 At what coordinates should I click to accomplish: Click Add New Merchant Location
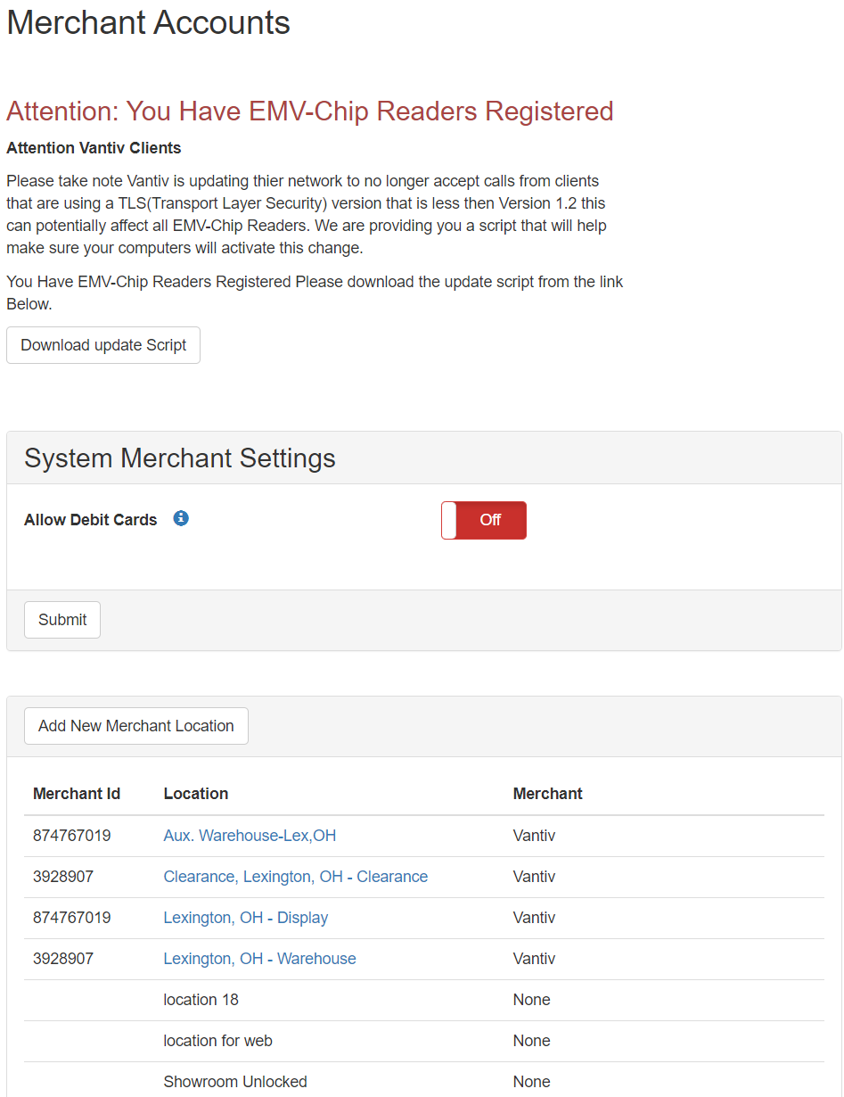pos(136,726)
